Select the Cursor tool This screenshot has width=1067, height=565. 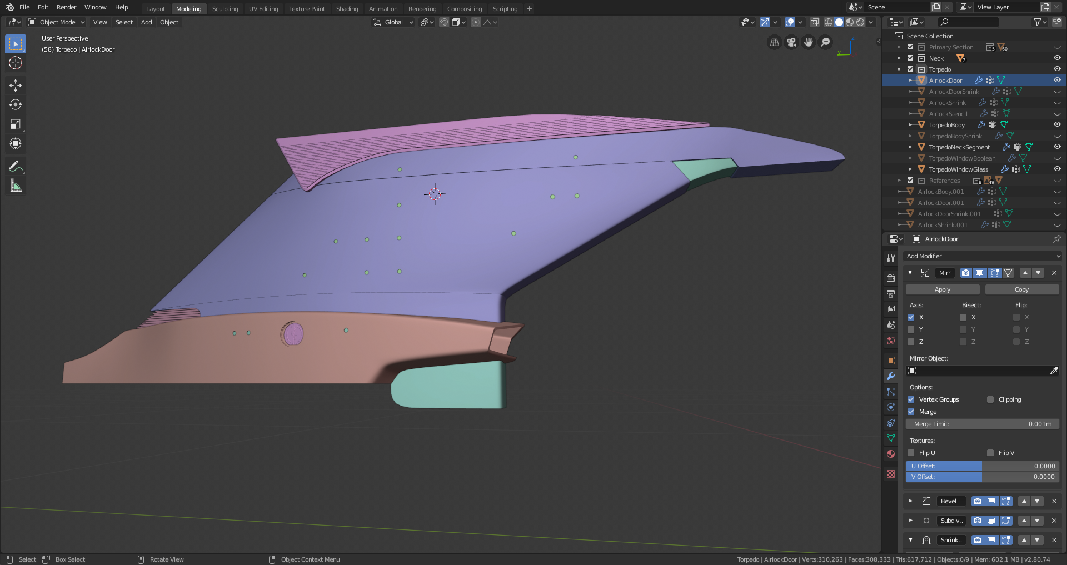click(x=16, y=63)
